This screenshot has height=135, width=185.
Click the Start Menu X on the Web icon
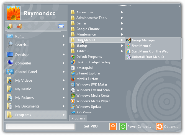point(129,51)
